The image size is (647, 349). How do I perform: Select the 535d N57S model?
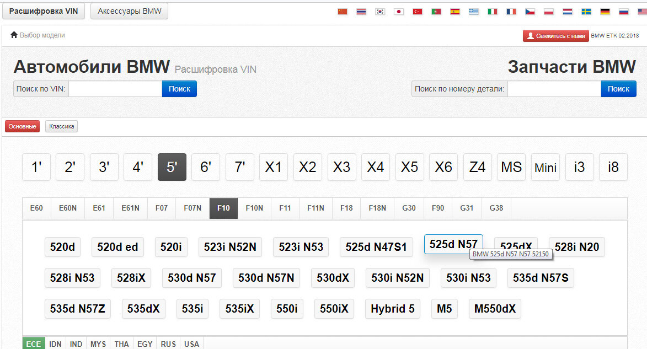click(541, 278)
